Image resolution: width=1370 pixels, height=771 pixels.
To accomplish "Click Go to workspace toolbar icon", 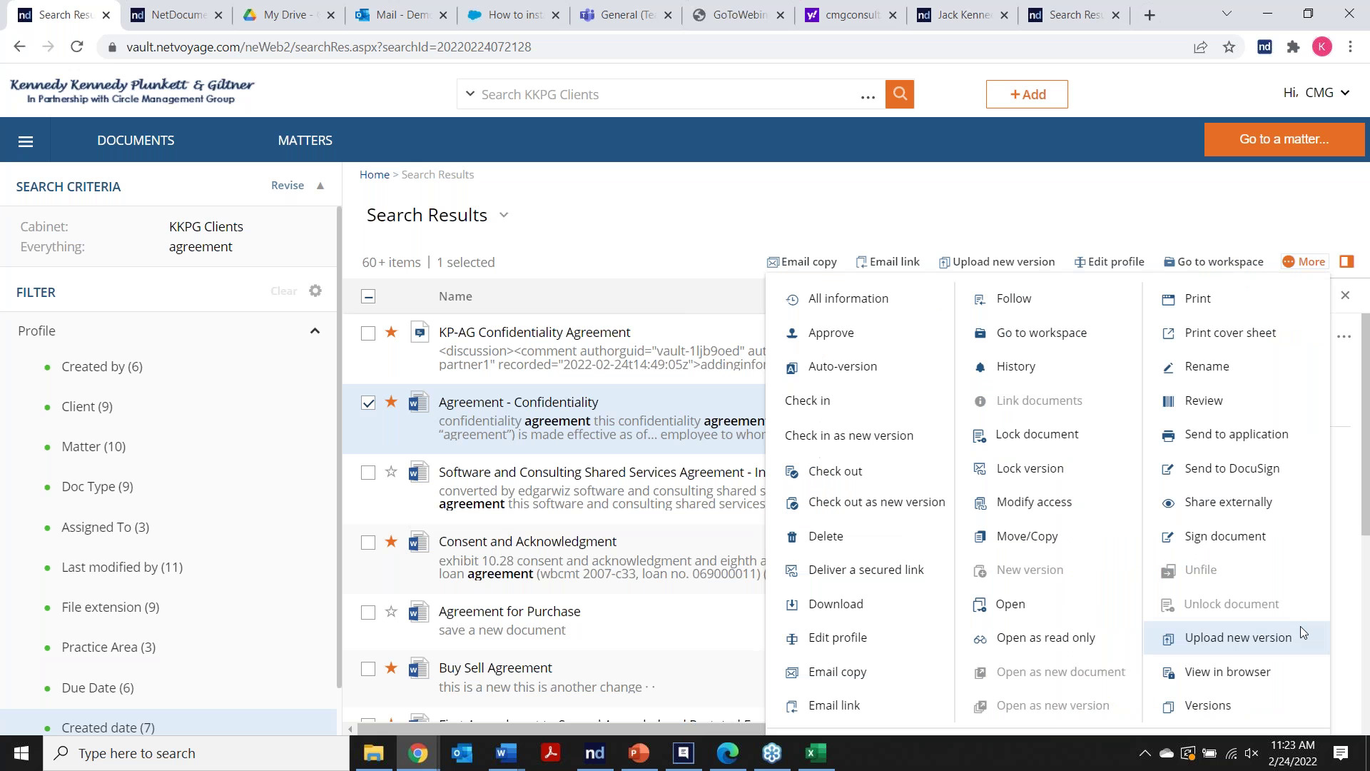I will click(1213, 261).
